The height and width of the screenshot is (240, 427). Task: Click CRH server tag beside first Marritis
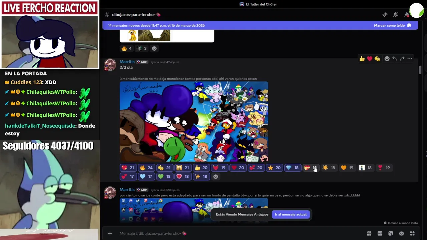coord(142,62)
